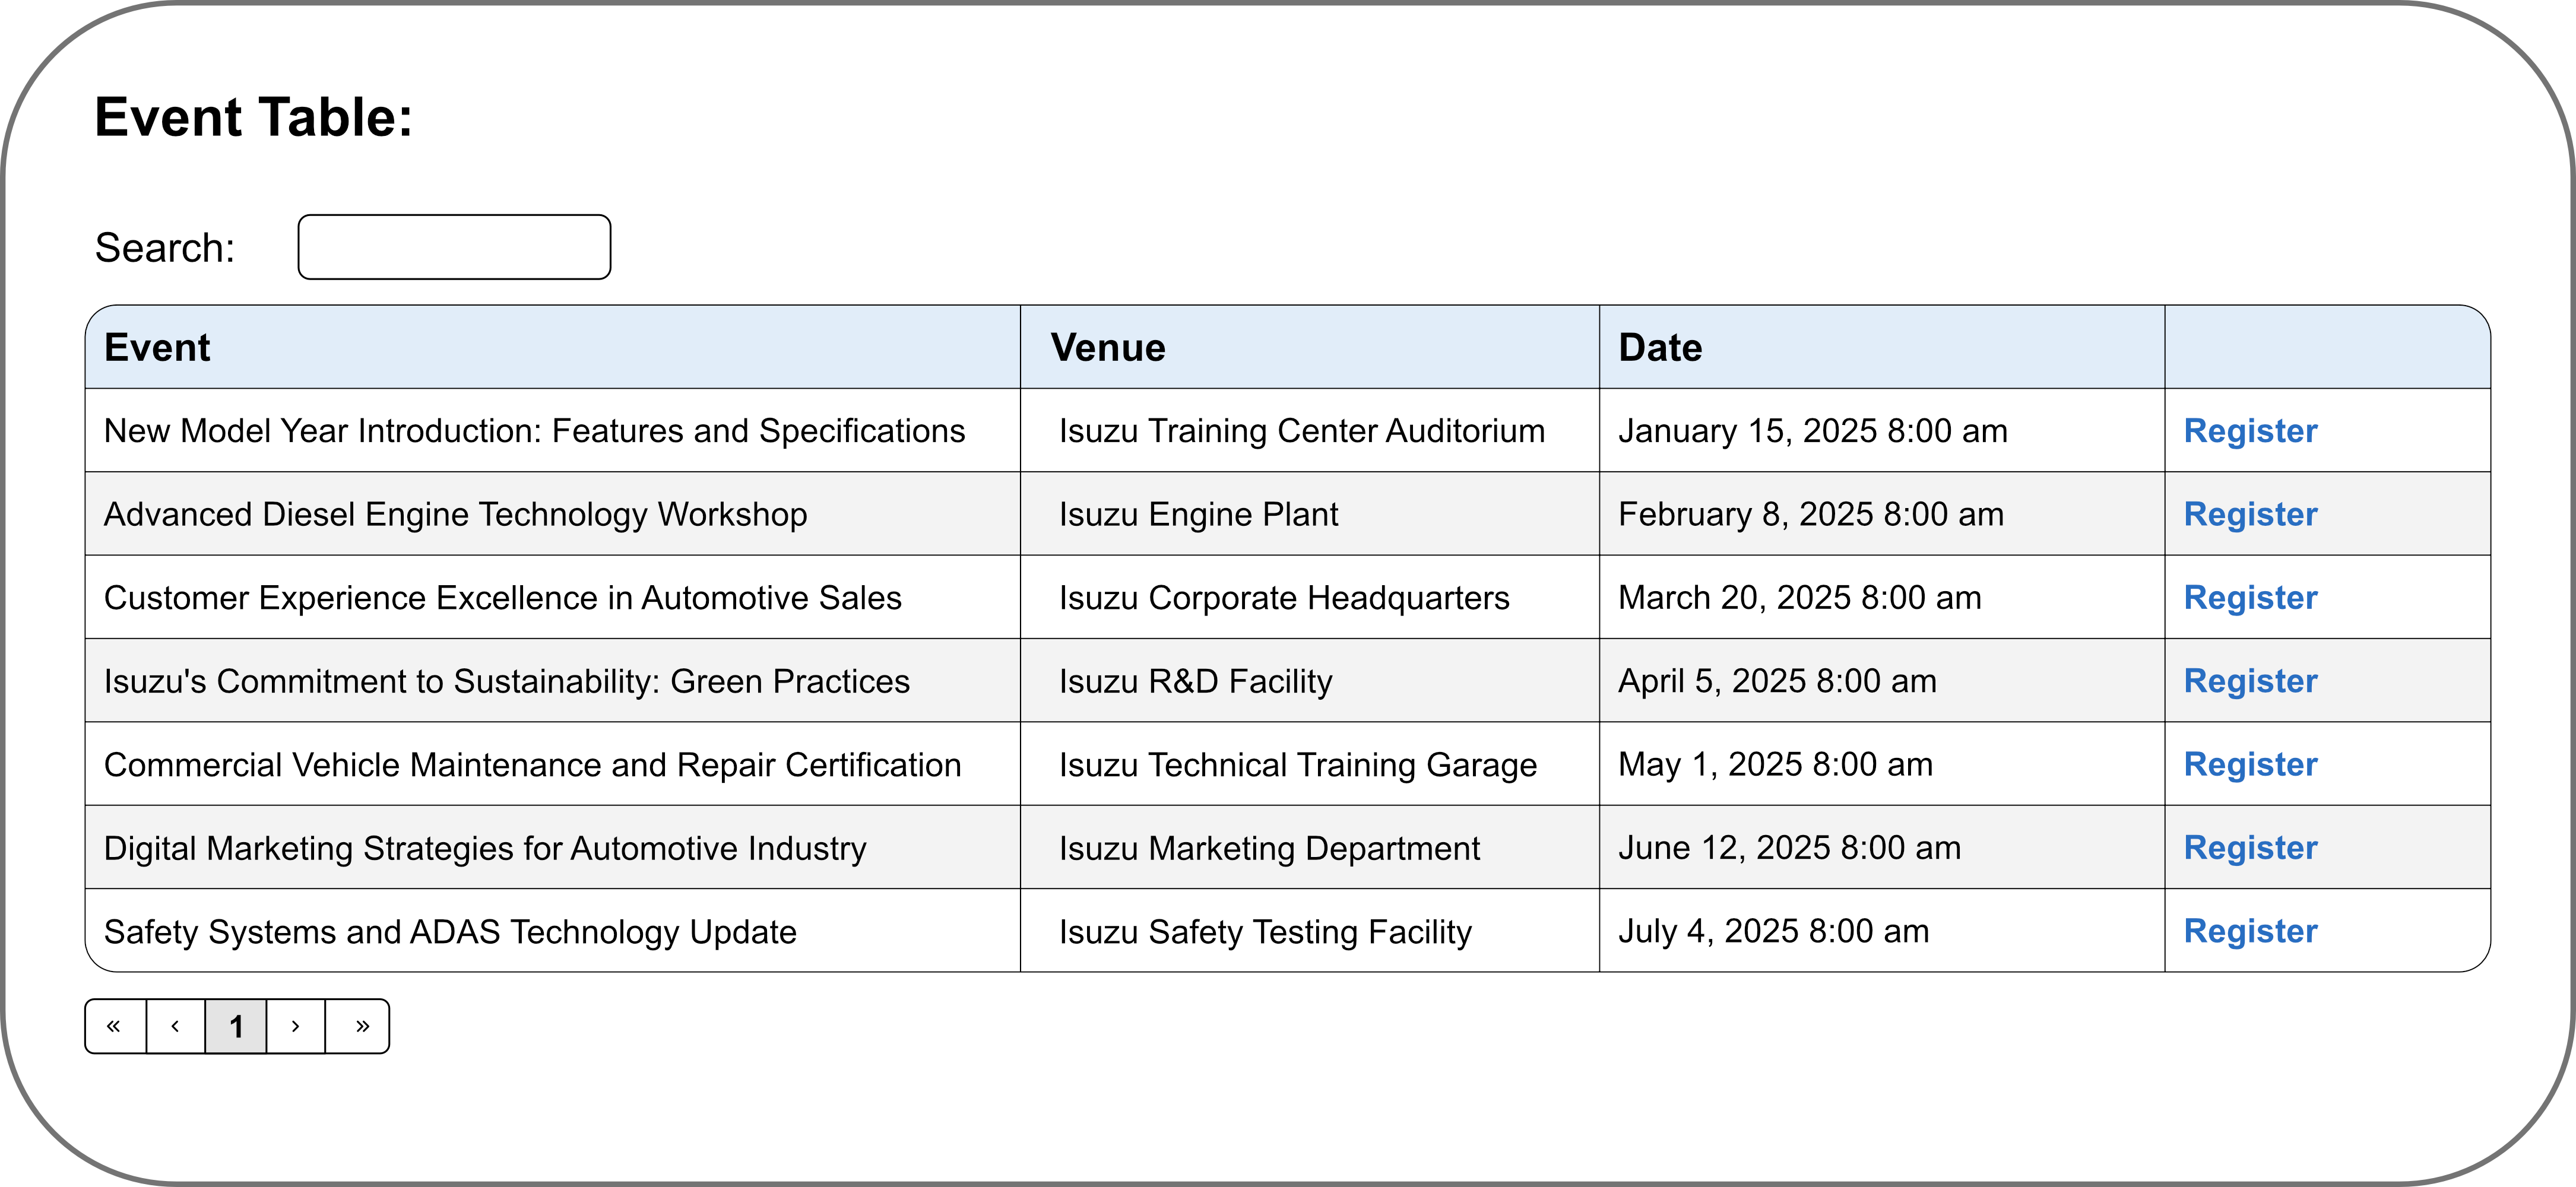Sort by the Event column header
Viewport: 2576px width, 1187px height.
coord(157,348)
